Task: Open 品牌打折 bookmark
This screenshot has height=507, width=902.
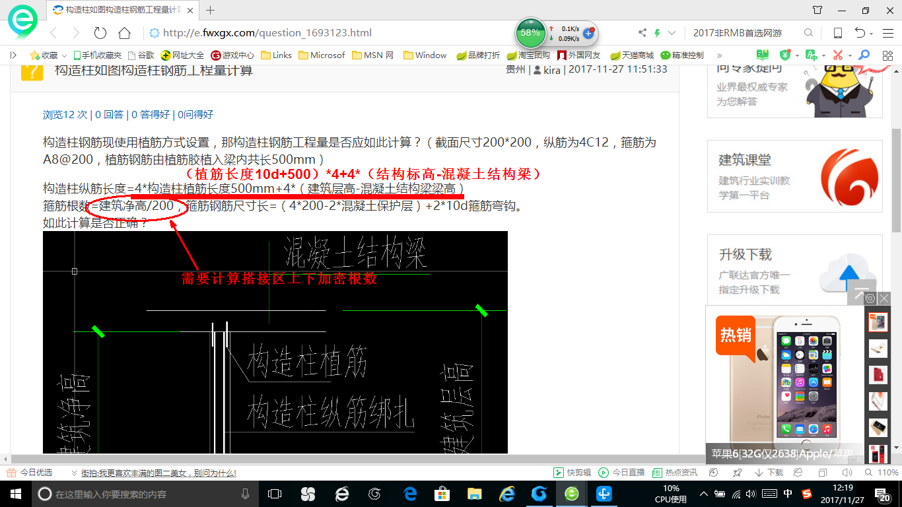Action: click(478, 55)
